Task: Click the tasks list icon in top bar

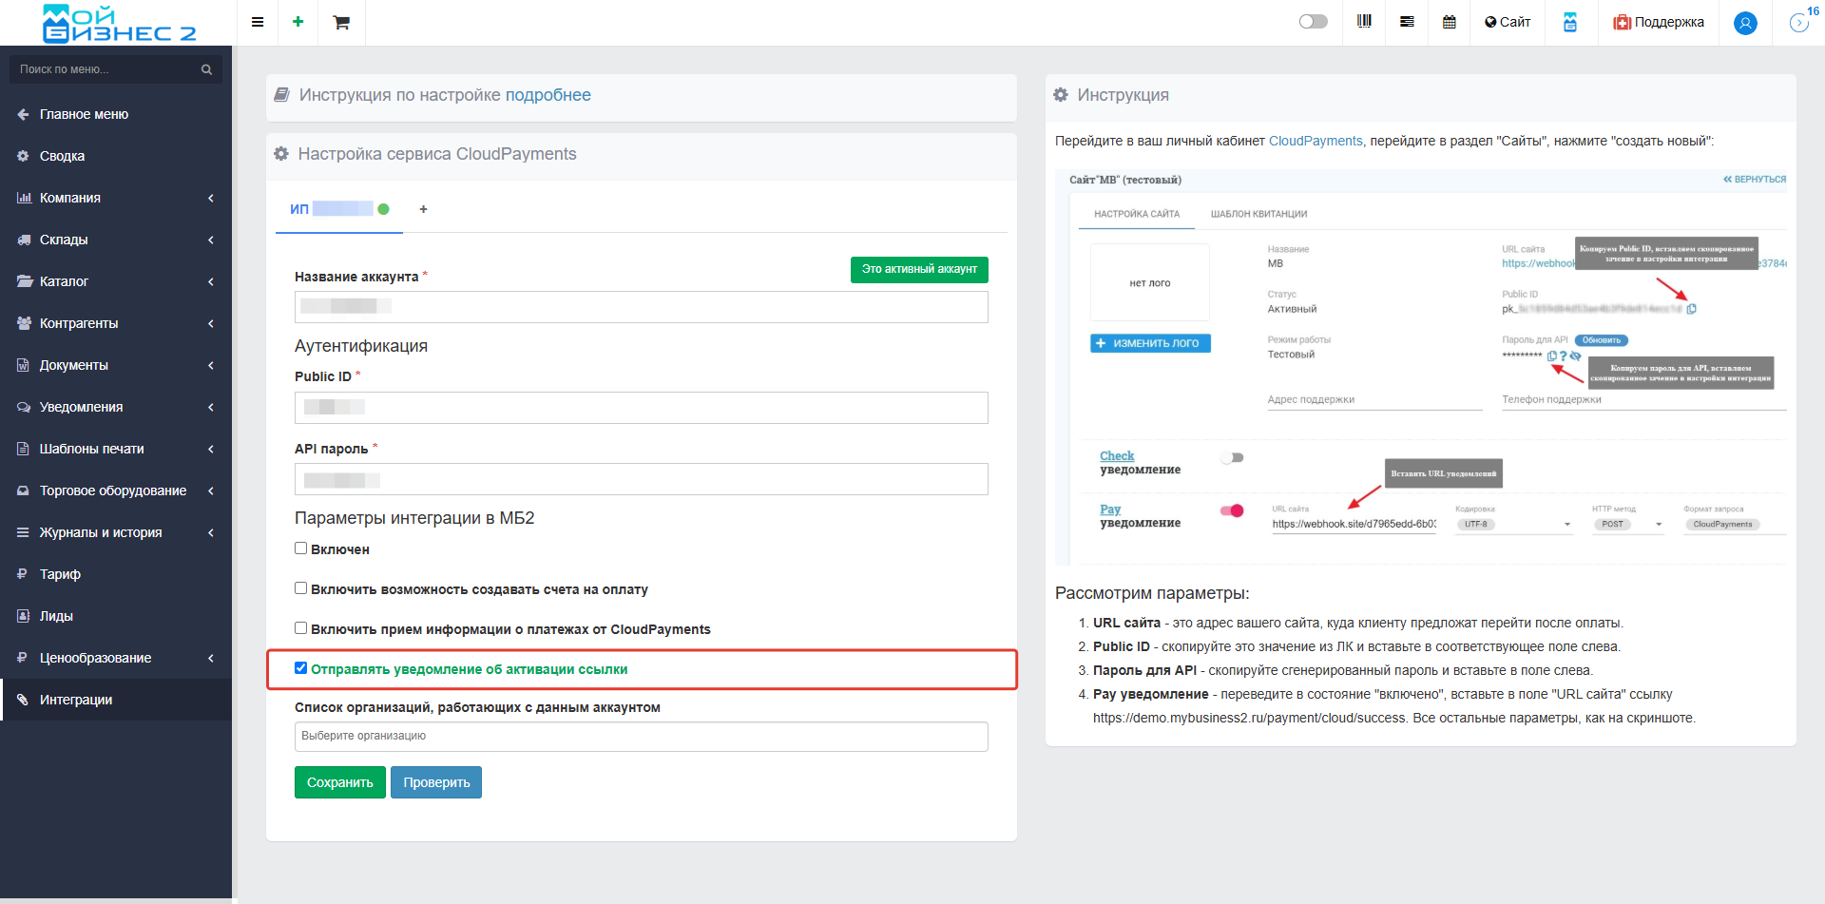Action: 1407,22
